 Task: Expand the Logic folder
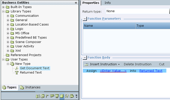point(8,29)
